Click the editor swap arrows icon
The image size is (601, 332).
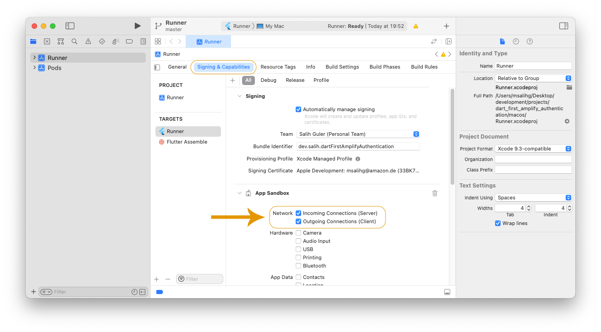point(434,41)
